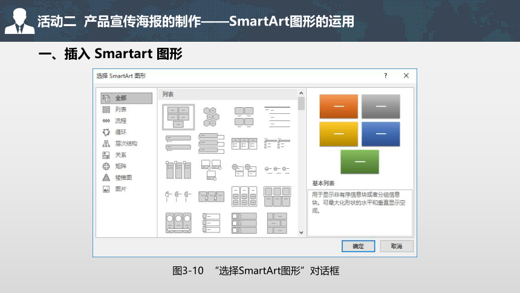Image resolution: width=520 pixels, height=293 pixels.
Task: Click the green preview block
Action: (x=360, y=162)
